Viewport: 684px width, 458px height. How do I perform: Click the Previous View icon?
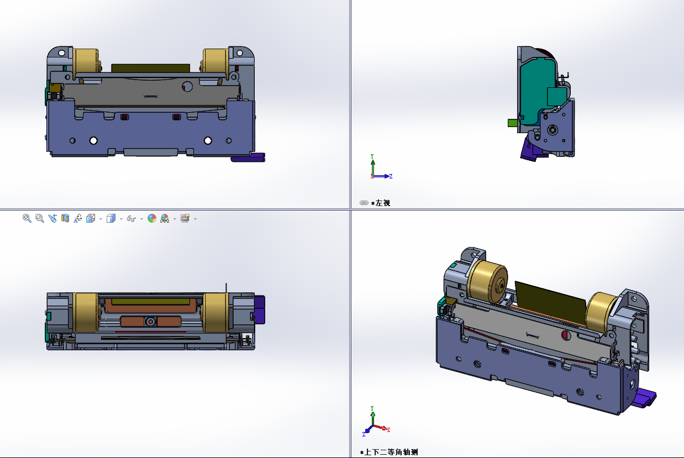pyautogui.click(x=52, y=218)
